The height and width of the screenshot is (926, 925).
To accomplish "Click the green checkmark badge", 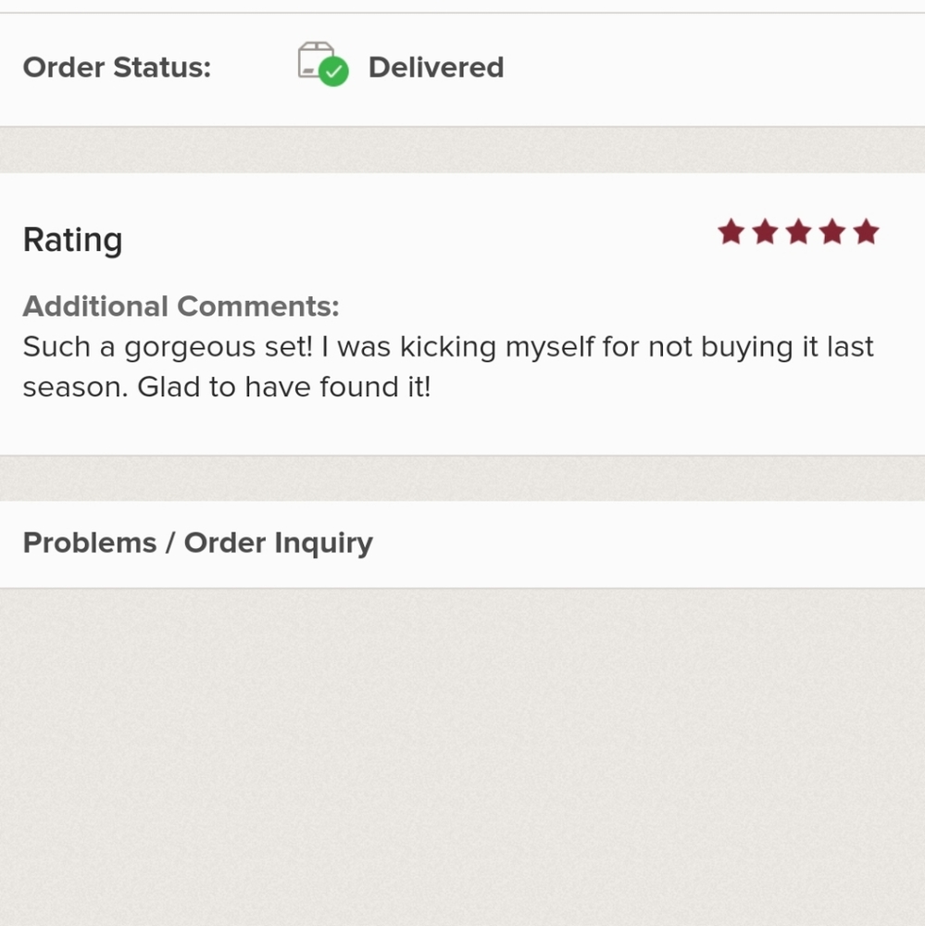I will coord(333,72).
